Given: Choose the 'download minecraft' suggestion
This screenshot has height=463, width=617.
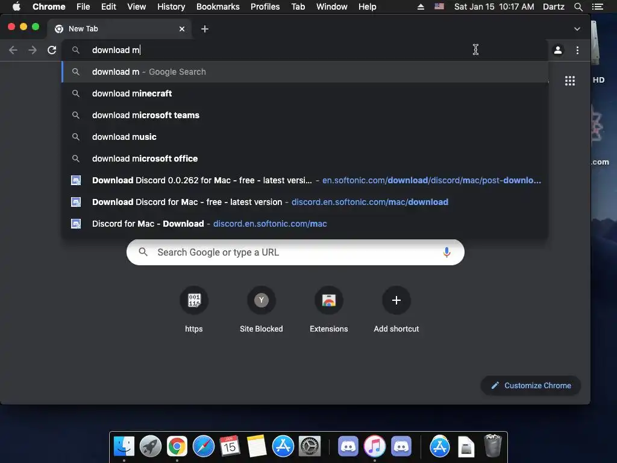Looking at the screenshot, I should (305, 93).
